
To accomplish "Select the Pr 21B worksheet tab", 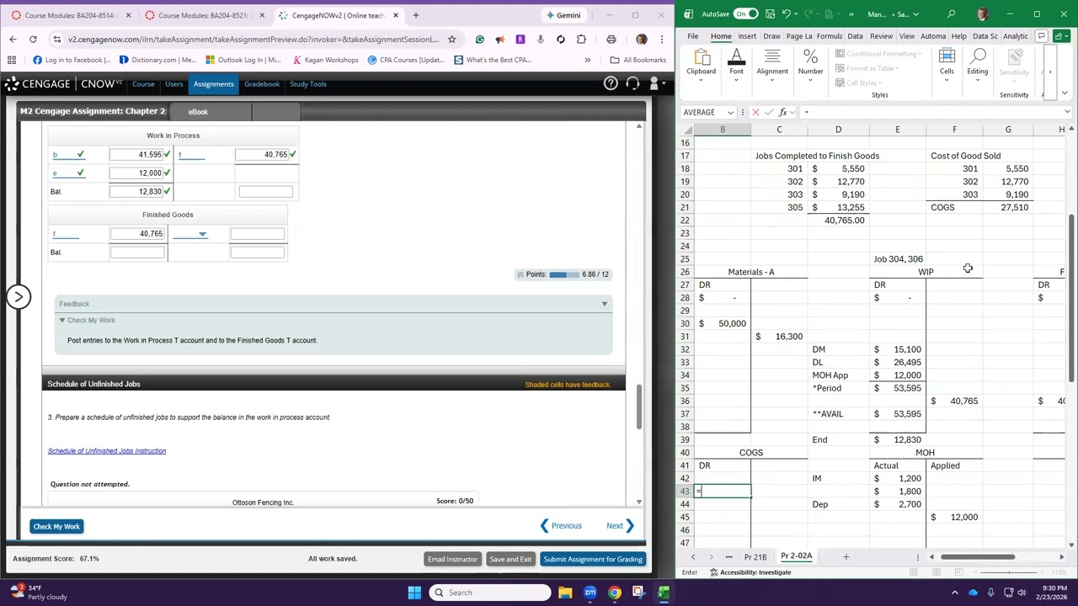I will (x=755, y=557).
